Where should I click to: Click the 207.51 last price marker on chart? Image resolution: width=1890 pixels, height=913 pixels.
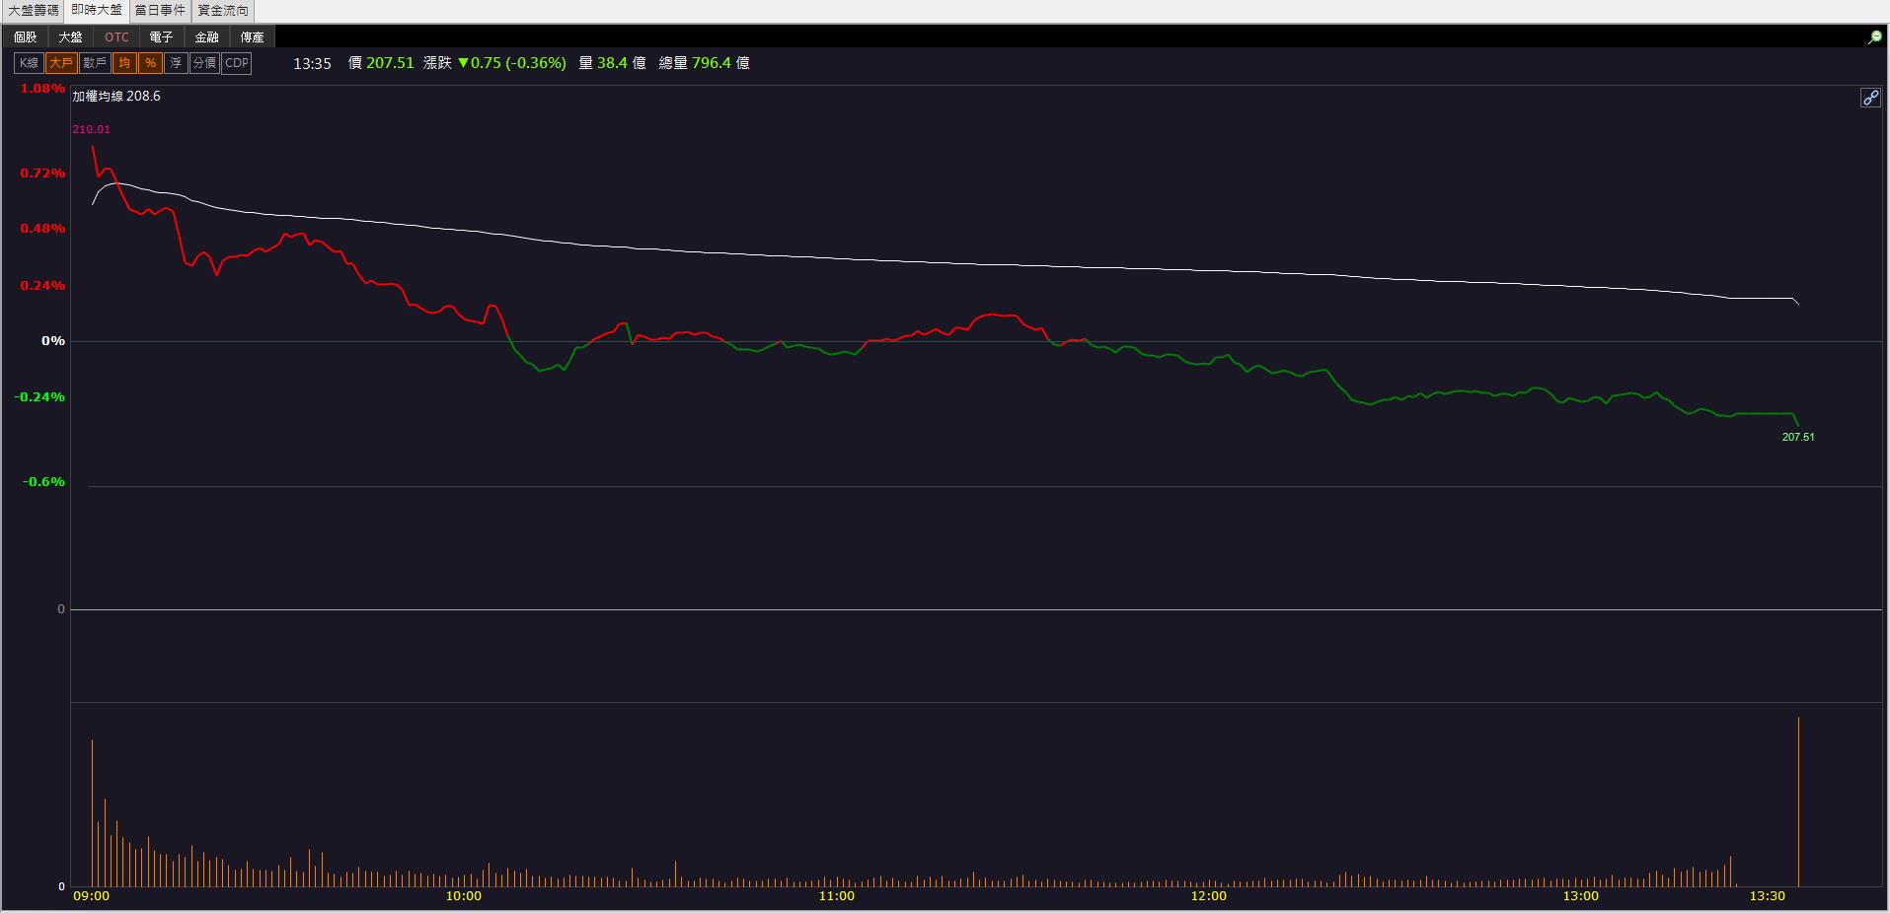click(1798, 437)
